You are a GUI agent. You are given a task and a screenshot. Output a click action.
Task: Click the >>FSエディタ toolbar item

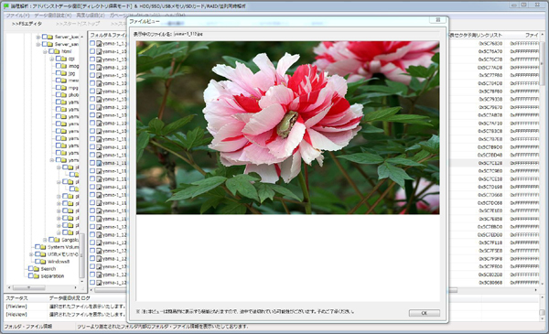(27, 24)
